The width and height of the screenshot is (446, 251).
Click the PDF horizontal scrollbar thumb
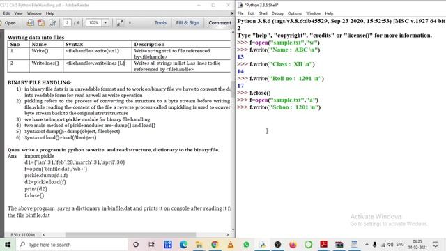coord(130,235)
